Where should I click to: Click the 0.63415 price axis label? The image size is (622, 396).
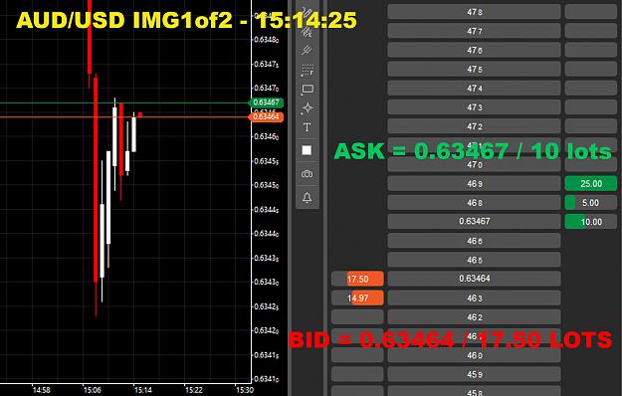pos(266,354)
